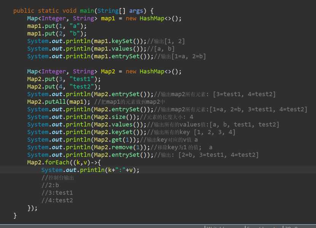Image resolution: width=316 pixels, height=228 pixels.
Task: Click comment '[1=a, 2=b, 3=test1, 4=test2]'
Action: [259, 109]
